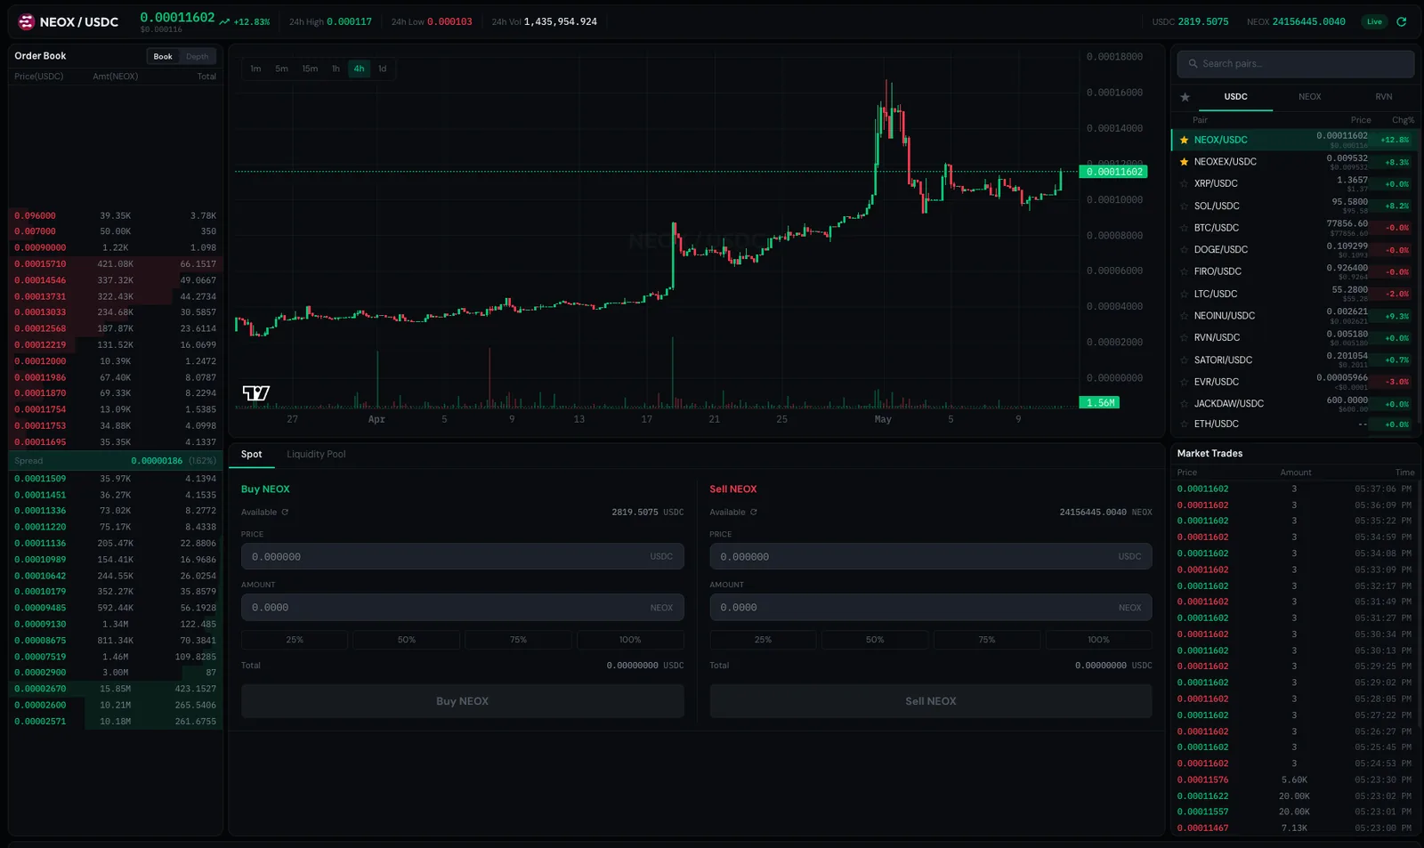This screenshot has width=1424, height=848.
Task: Select ask order at price 0.00015710
Action: click(x=116, y=264)
